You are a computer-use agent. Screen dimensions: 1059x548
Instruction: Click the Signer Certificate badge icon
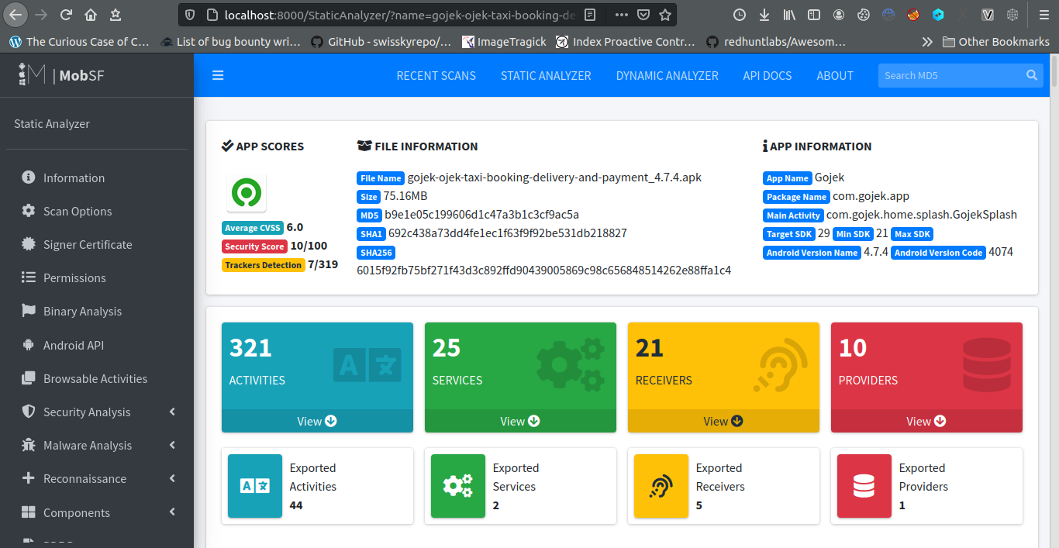29,244
